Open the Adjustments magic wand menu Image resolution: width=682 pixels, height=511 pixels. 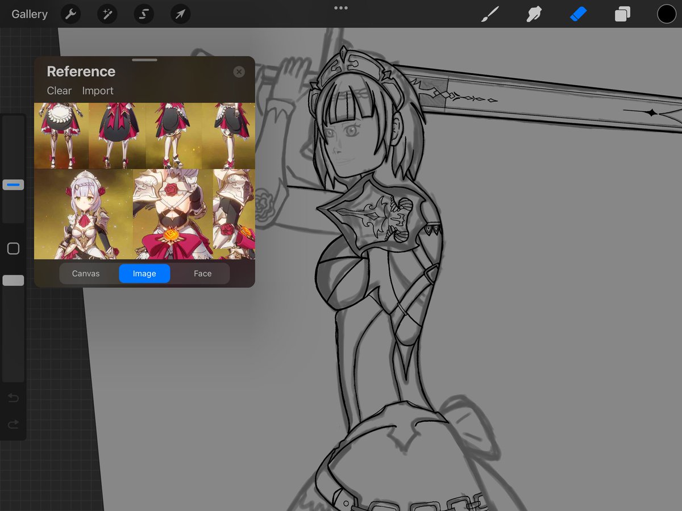(107, 14)
